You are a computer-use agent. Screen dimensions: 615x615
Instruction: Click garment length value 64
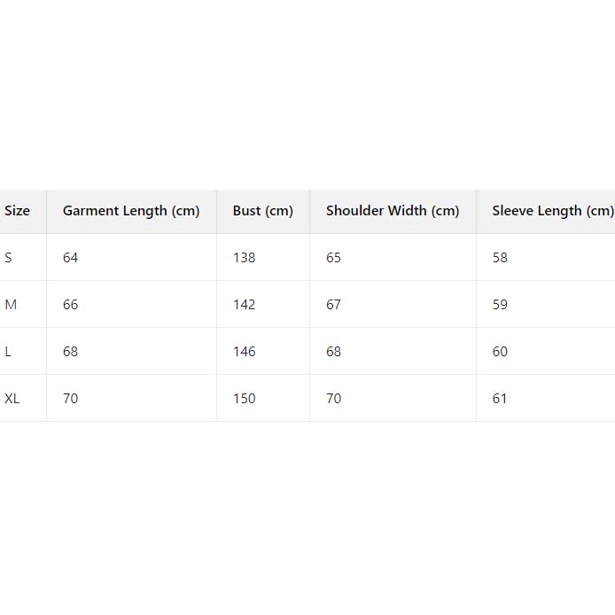click(x=71, y=258)
